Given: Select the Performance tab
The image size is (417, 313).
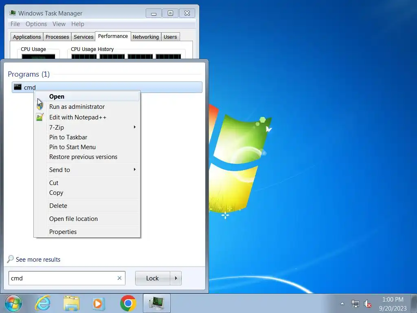Looking at the screenshot, I should click(x=113, y=36).
